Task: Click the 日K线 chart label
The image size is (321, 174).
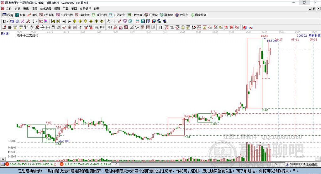Action: pos(5,34)
